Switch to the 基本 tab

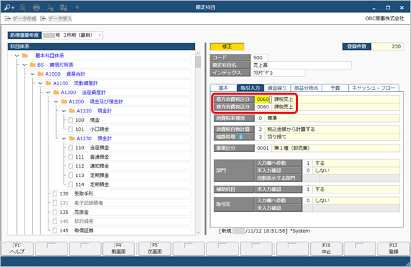pyautogui.click(x=224, y=88)
